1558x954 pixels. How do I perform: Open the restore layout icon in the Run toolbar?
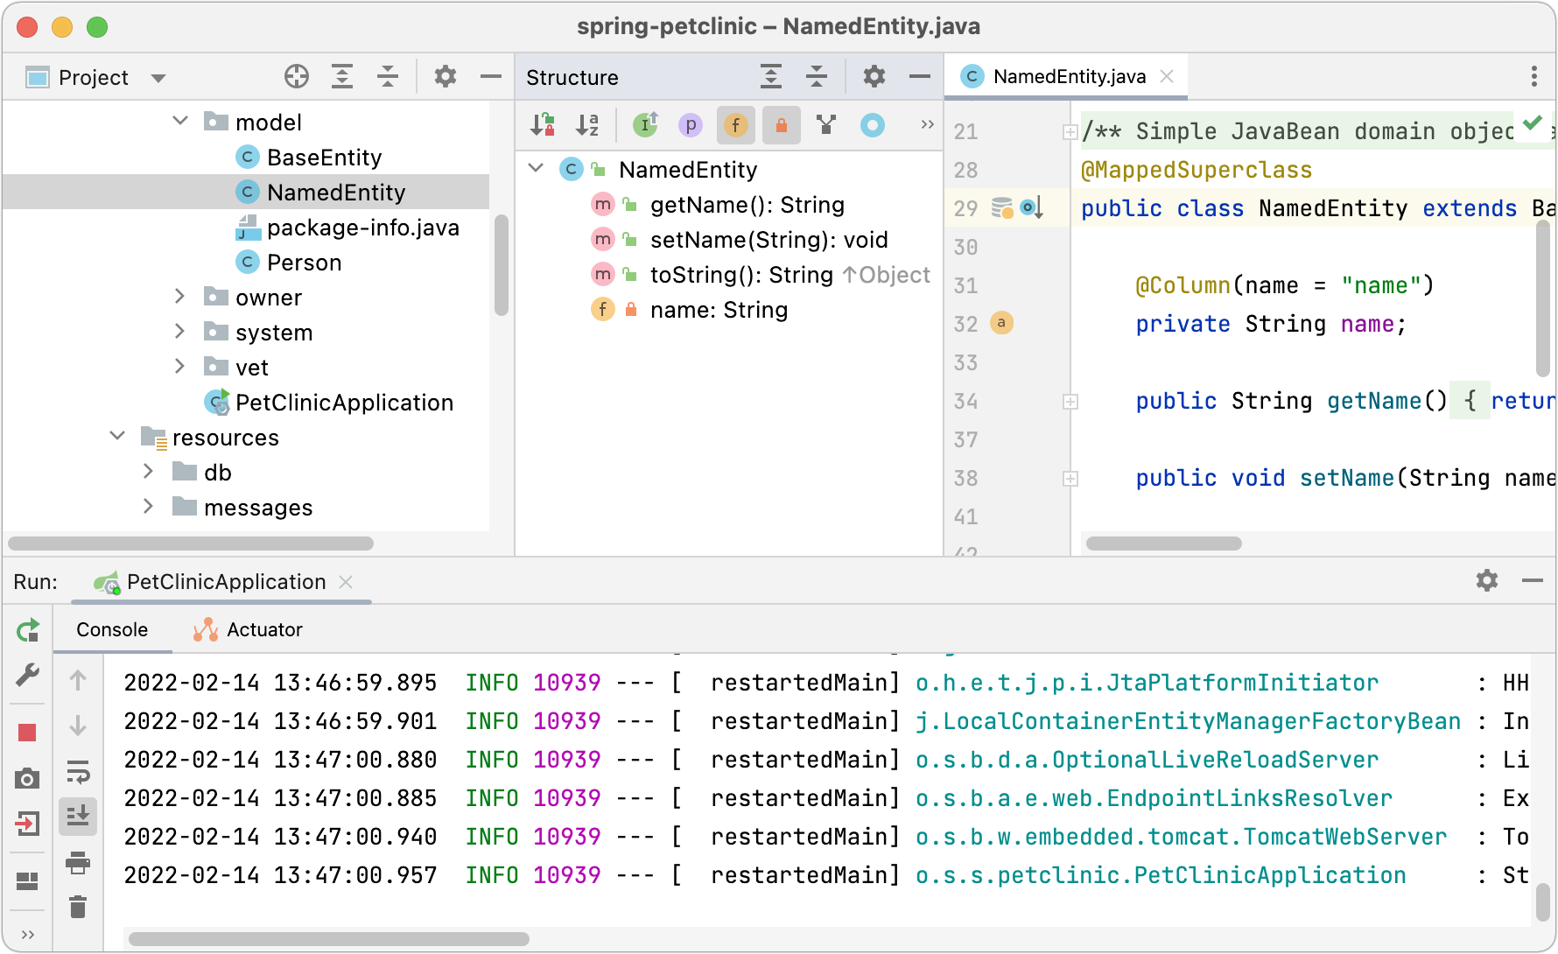pos(28,880)
